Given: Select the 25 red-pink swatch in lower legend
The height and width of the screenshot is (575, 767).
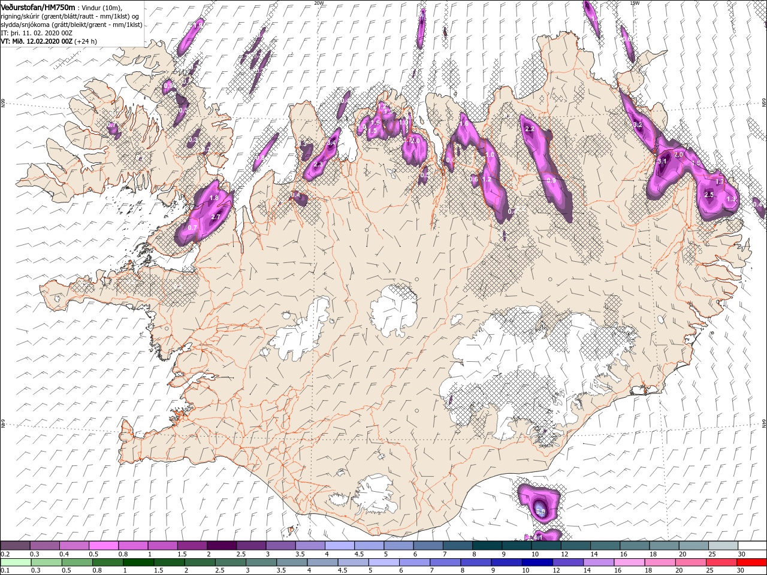Looking at the screenshot, I should 720,562.
